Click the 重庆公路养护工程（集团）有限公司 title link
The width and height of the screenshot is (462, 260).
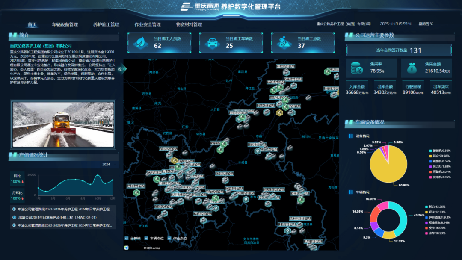click(41, 46)
